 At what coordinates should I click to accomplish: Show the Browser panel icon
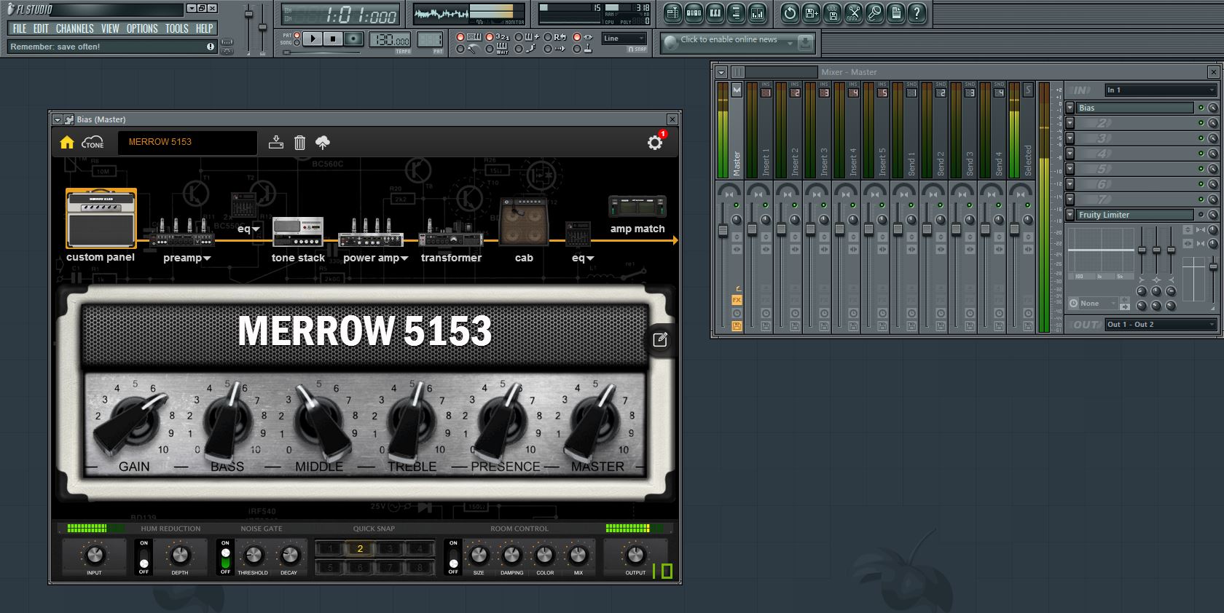tap(736, 12)
